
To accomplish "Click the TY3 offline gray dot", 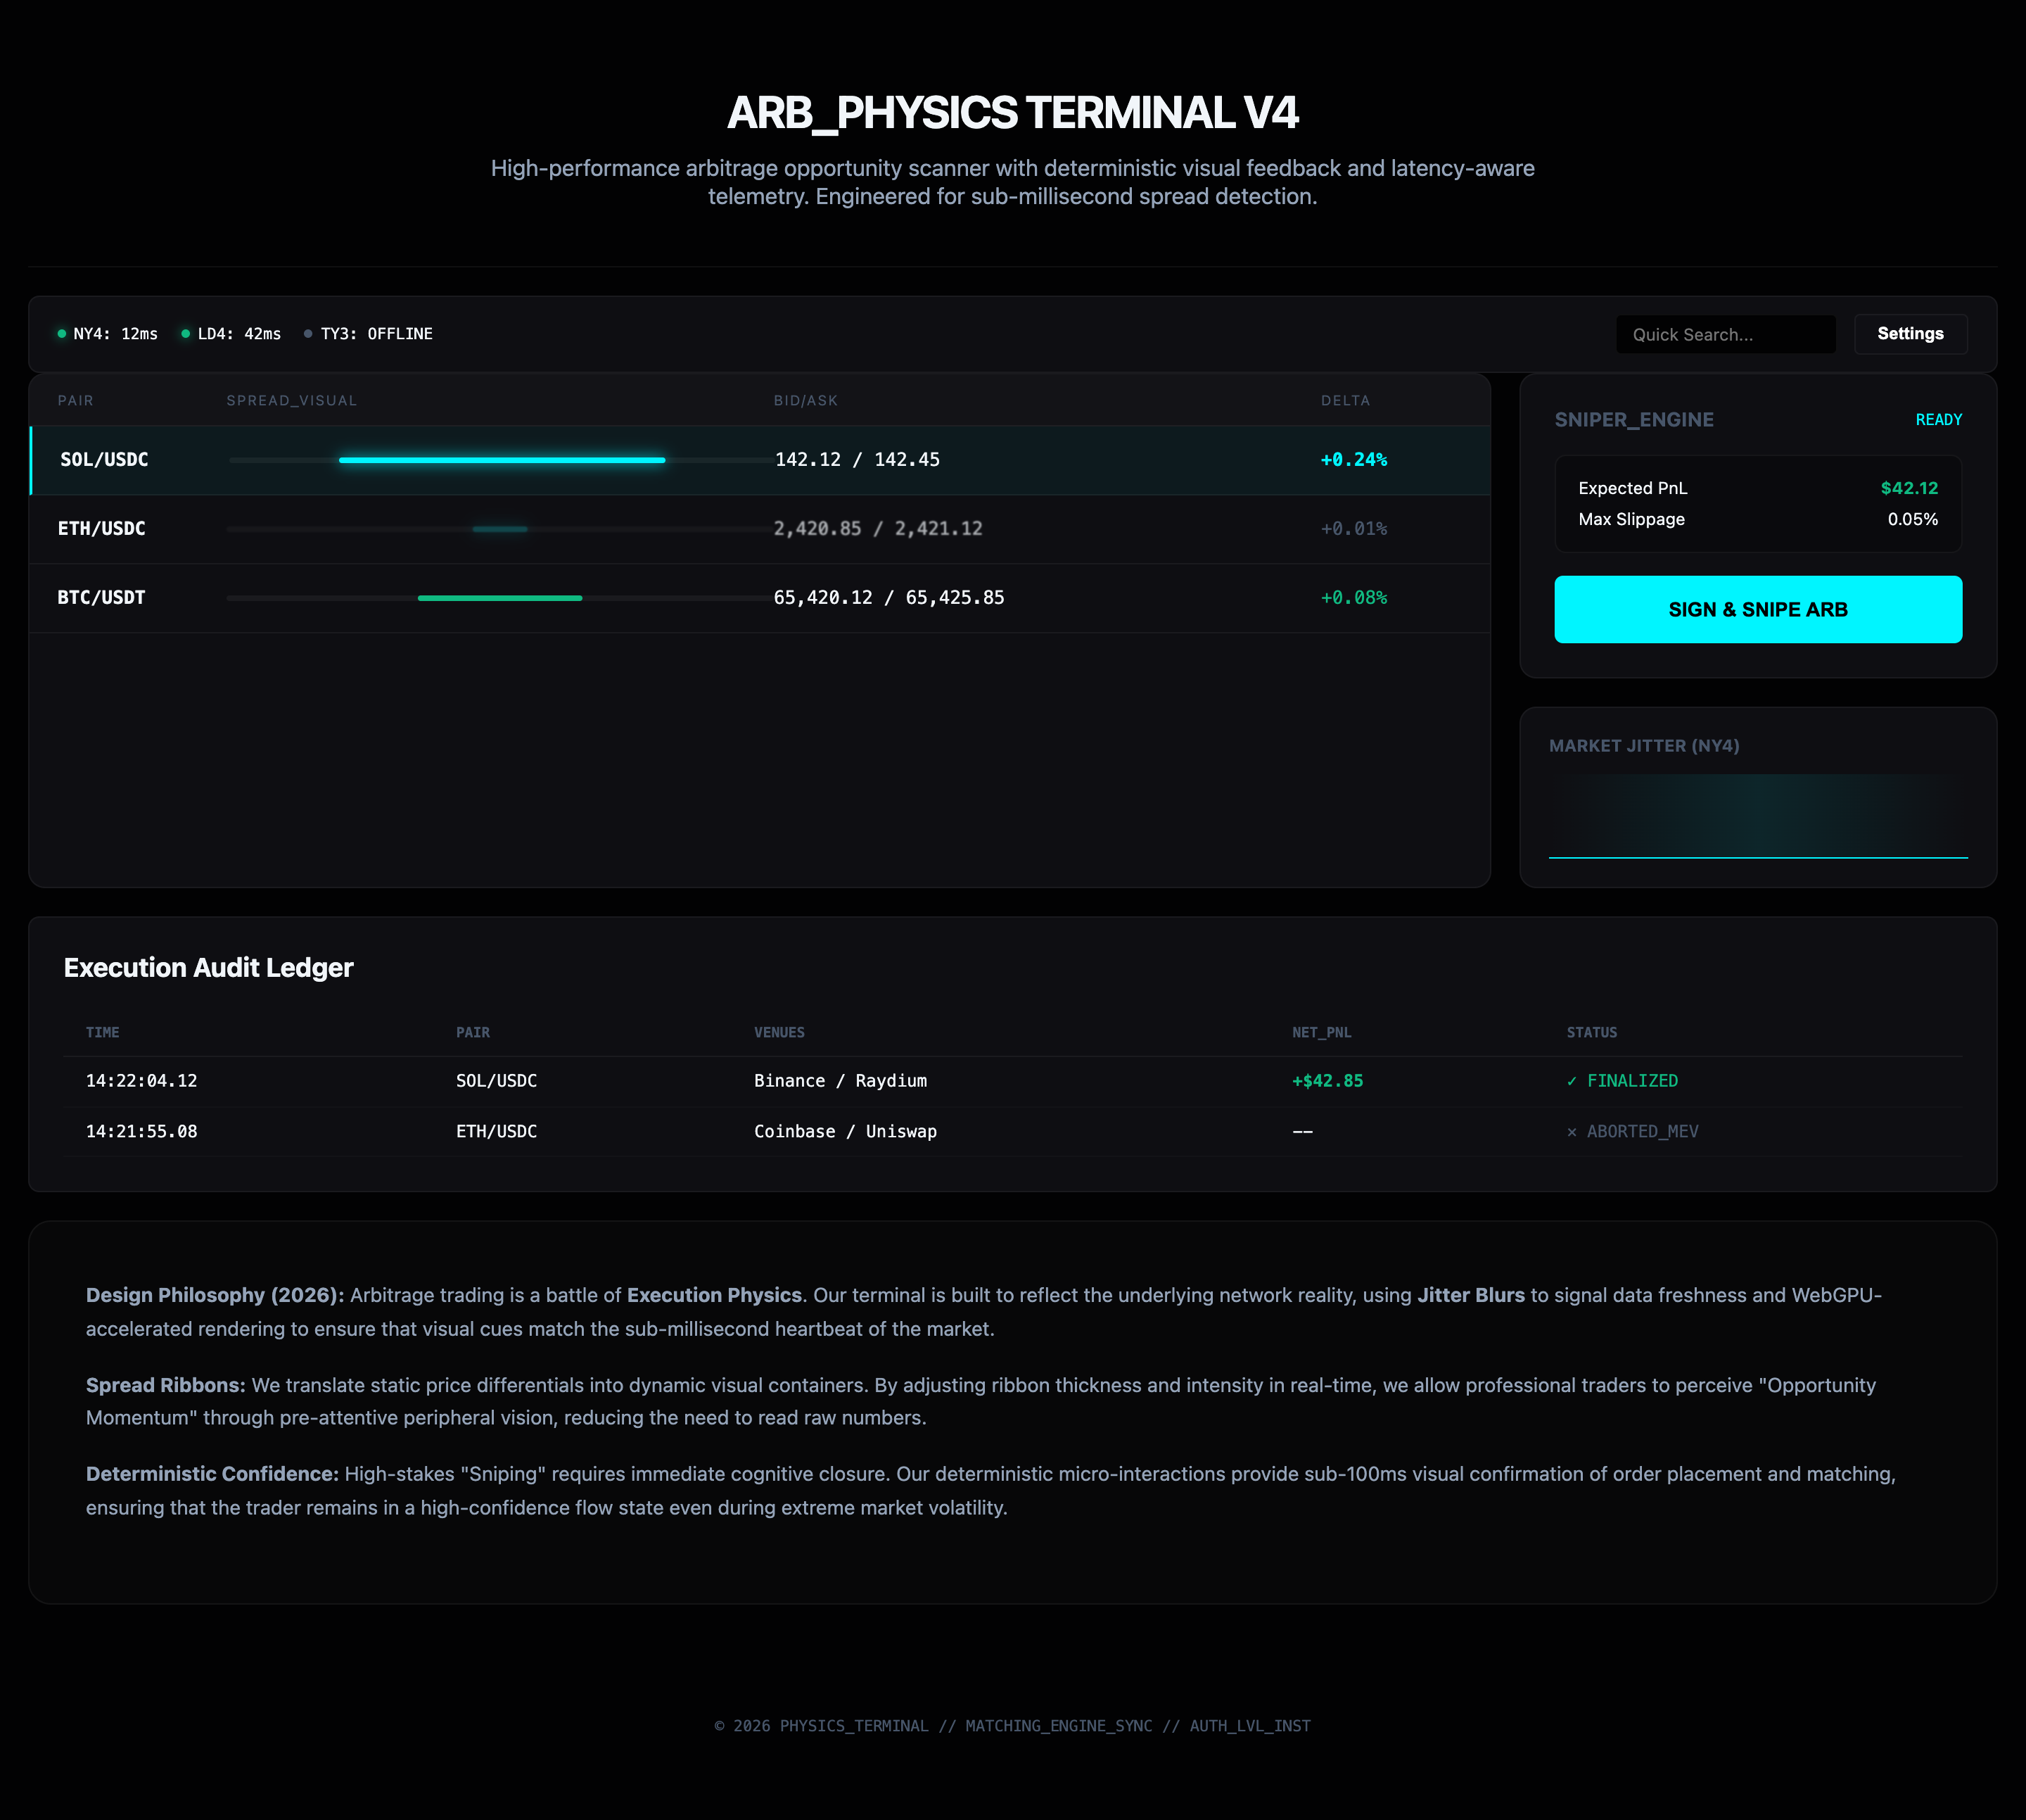I will (x=308, y=334).
